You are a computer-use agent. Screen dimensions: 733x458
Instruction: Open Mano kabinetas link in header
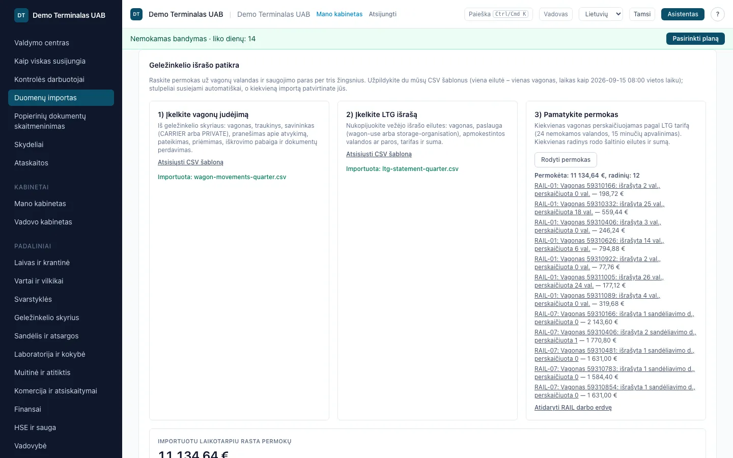[x=340, y=14]
